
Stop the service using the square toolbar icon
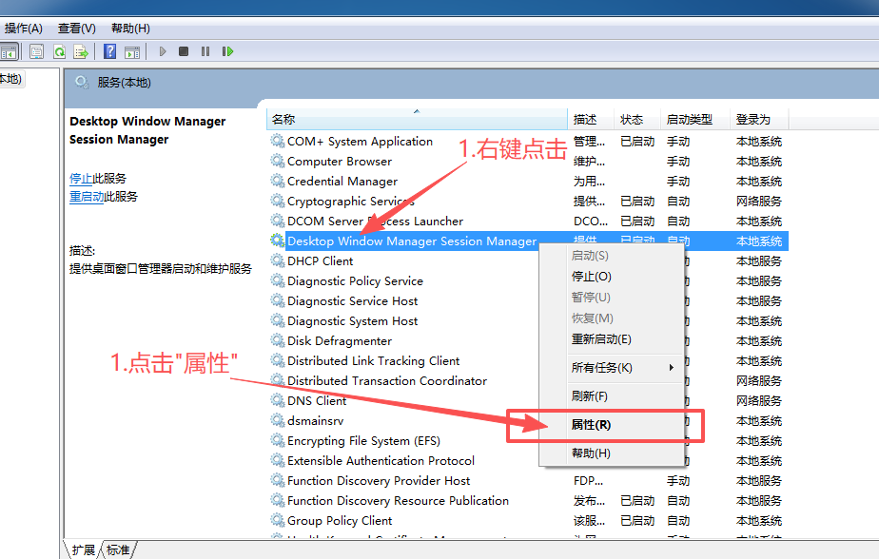tap(184, 50)
